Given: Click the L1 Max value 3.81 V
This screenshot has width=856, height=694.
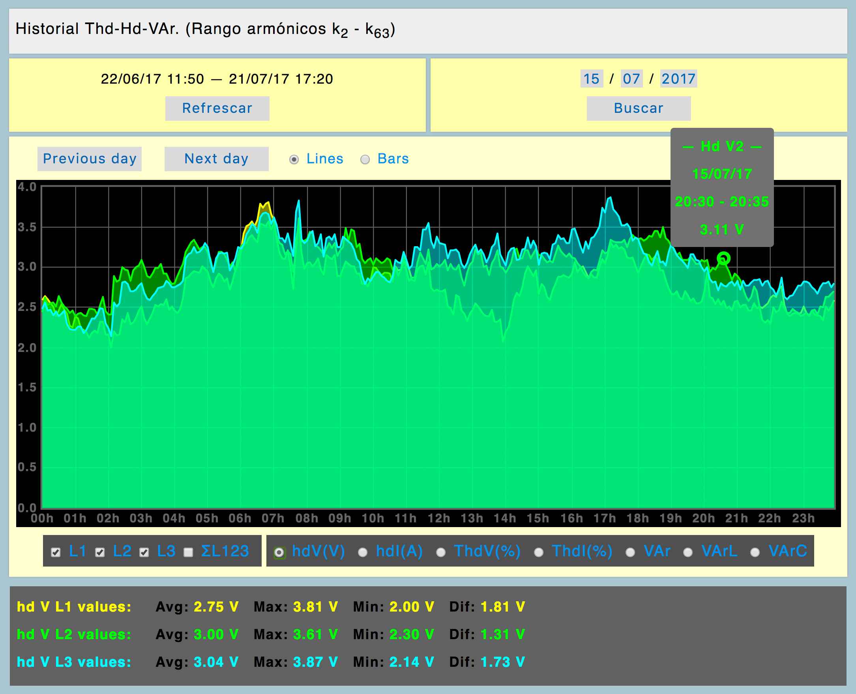Looking at the screenshot, I should [315, 607].
